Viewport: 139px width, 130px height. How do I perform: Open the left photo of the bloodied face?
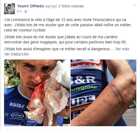pyautogui.click(x=37, y=93)
